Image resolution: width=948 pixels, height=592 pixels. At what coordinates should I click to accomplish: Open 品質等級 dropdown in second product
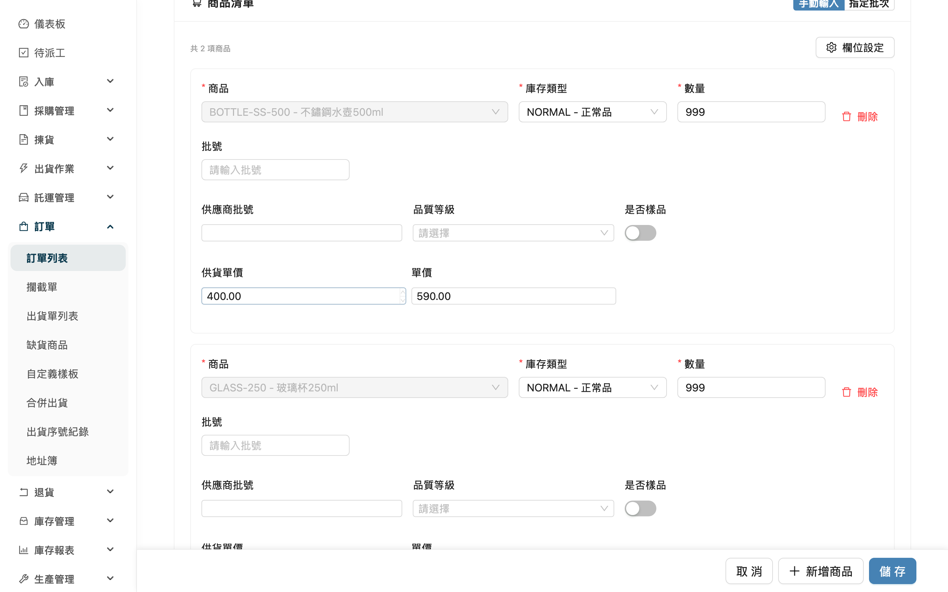pos(513,508)
